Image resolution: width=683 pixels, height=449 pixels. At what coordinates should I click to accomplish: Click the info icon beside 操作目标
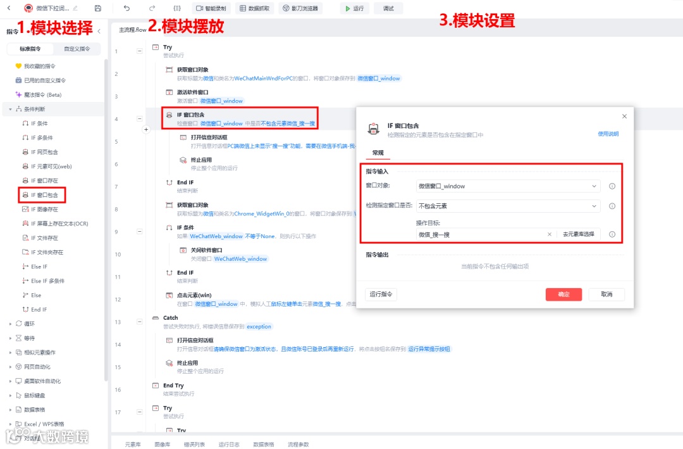pos(612,234)
